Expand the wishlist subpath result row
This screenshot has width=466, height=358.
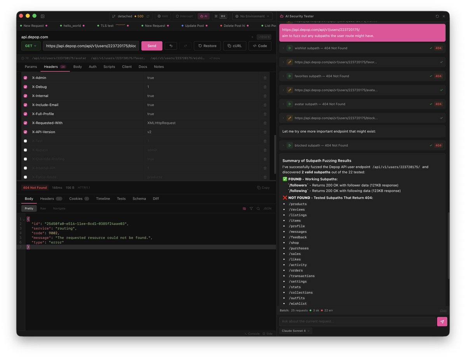click(283, 48)
